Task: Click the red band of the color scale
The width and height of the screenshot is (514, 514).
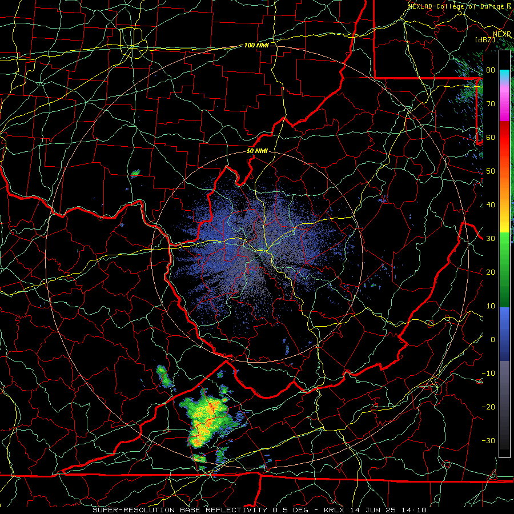Action: point(504,138)
